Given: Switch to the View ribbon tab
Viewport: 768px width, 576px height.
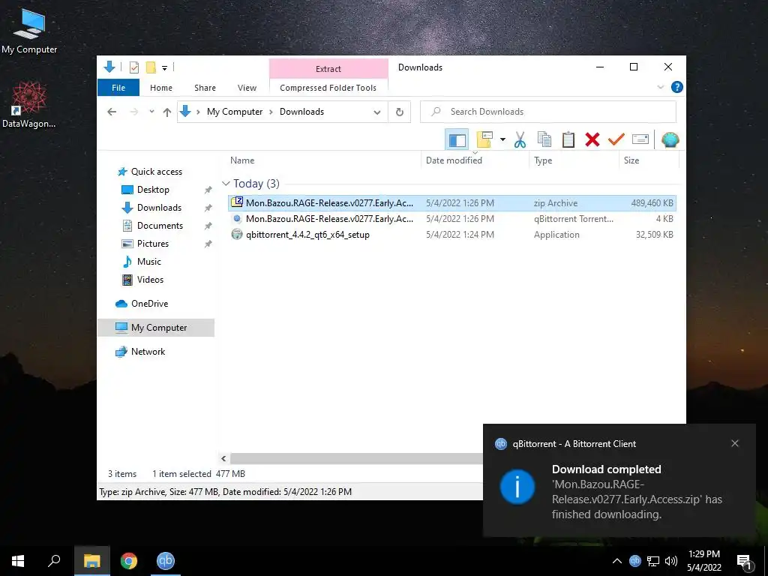Looking at the screenshot, I should 247,88.
